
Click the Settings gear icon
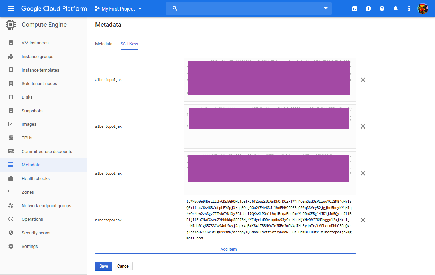coord(11,247)
